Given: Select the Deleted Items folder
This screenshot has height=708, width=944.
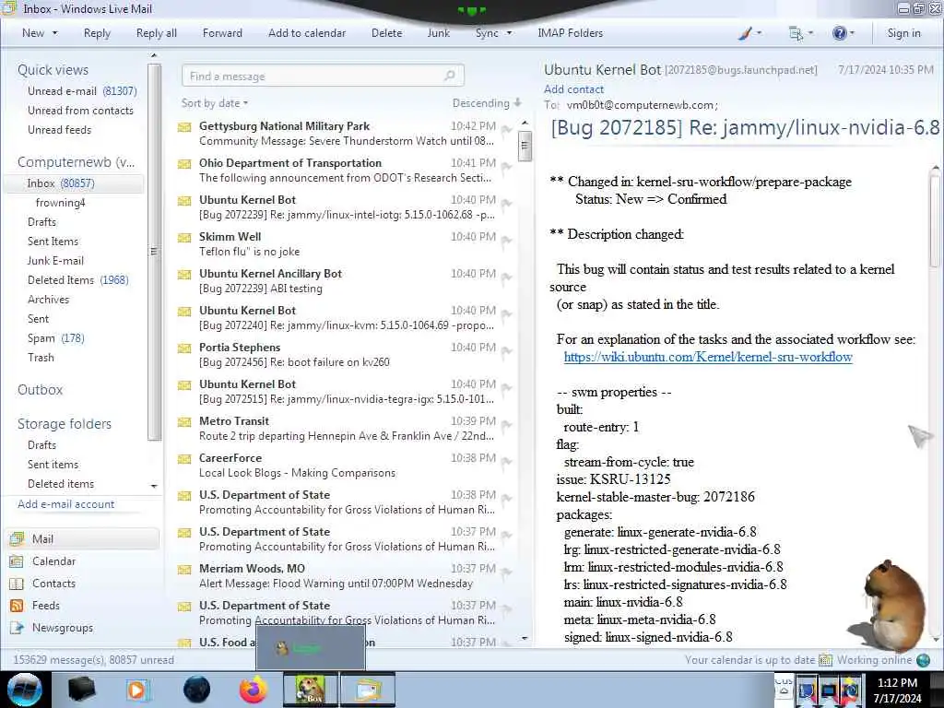Looking at the screenshot, I should point(77,280).
